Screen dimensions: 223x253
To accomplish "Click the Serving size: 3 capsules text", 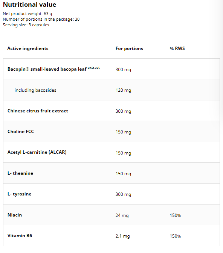I will coord(26,25).
